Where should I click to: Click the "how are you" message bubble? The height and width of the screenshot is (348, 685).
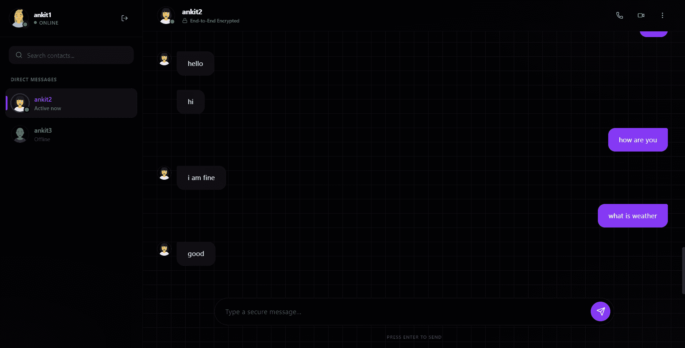[637, 140]
